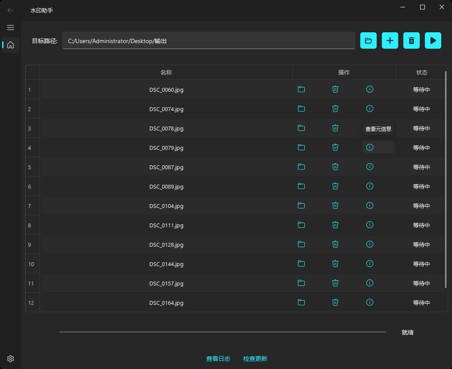Click the plus icon to add images
Image resolution: width=452 pixels, height=369 pixels.
390,40
